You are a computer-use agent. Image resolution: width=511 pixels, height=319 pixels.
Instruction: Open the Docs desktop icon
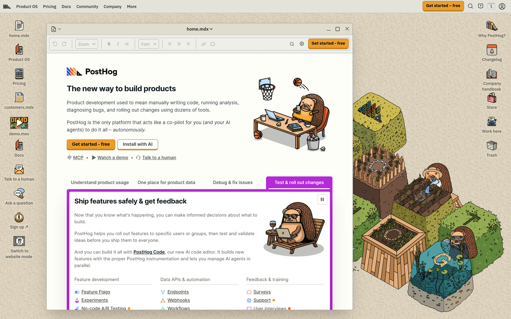click(x=19, y=146)
